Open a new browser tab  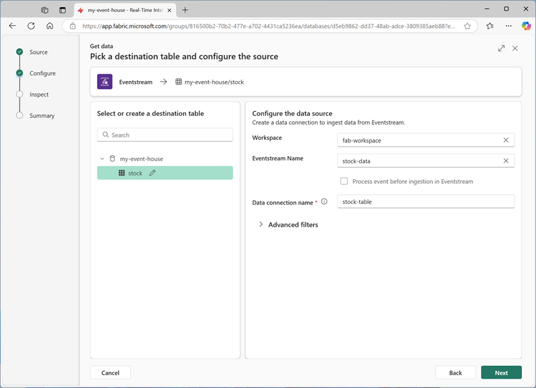[x=185, y=10]
